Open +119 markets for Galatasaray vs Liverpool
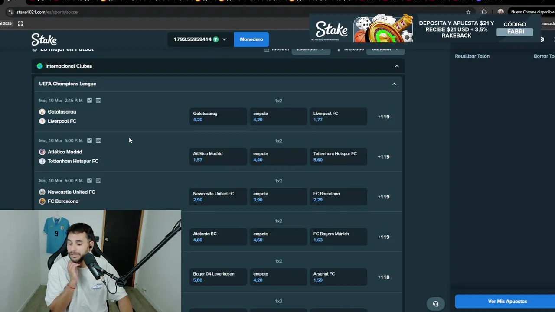The image size is (555, 312). [384, 117]
